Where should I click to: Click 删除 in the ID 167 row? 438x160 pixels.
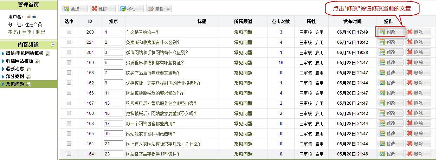coord(418,103)
